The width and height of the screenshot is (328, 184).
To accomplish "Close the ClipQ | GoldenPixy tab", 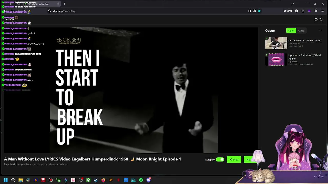I will pyautogui.click(x=58, y=4).
